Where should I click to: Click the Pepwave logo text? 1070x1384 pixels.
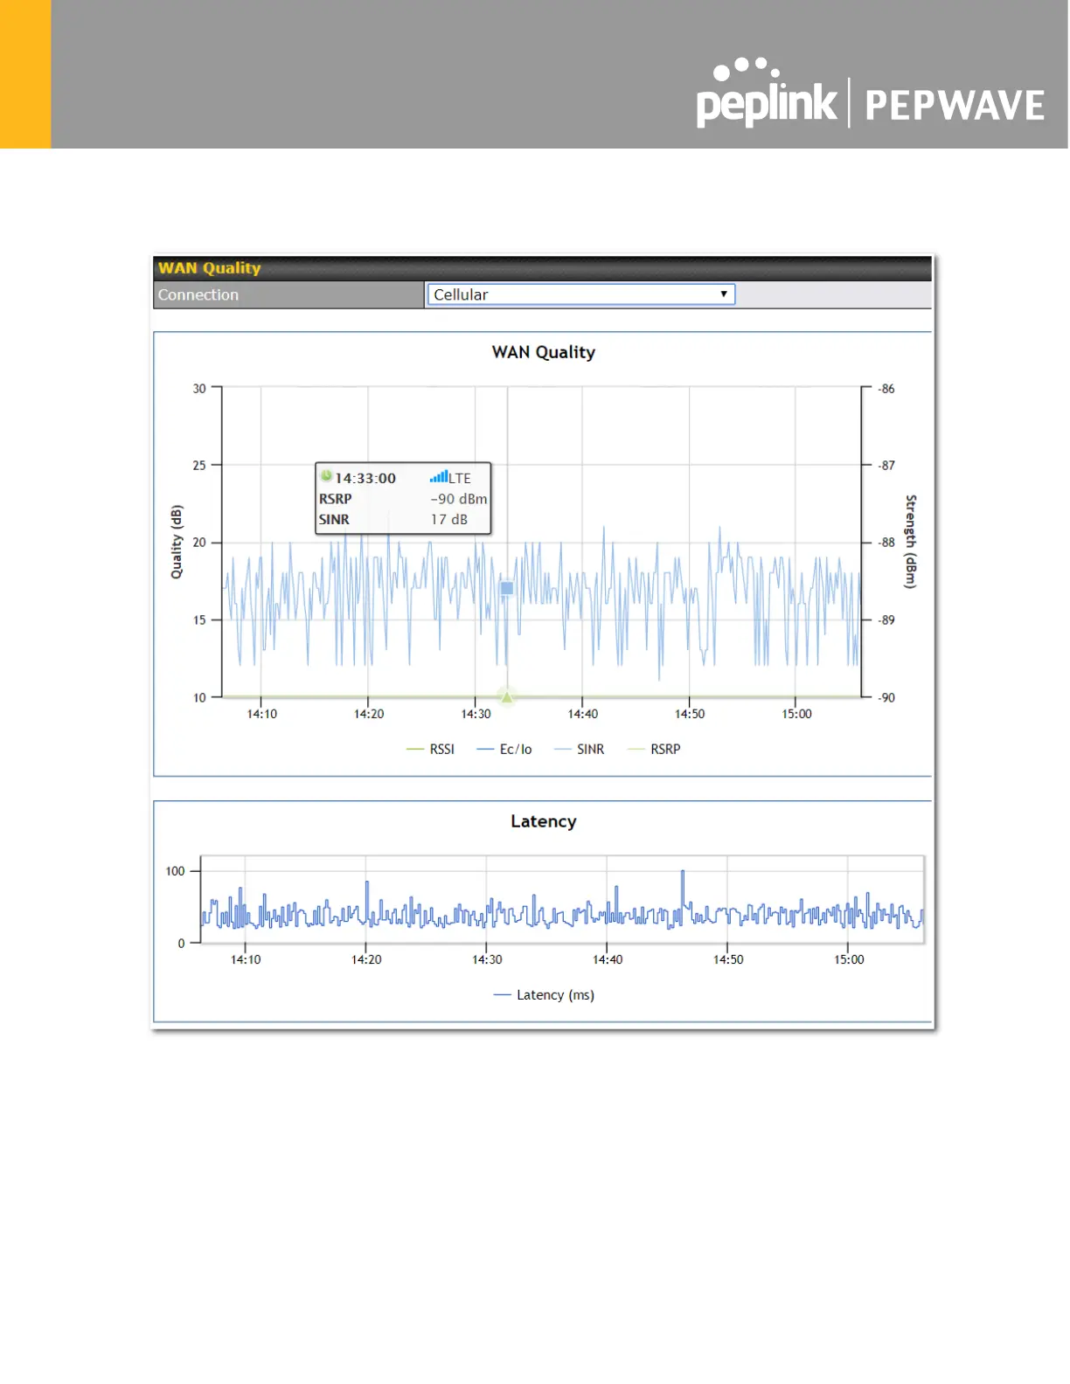click(x=955, y=106)
